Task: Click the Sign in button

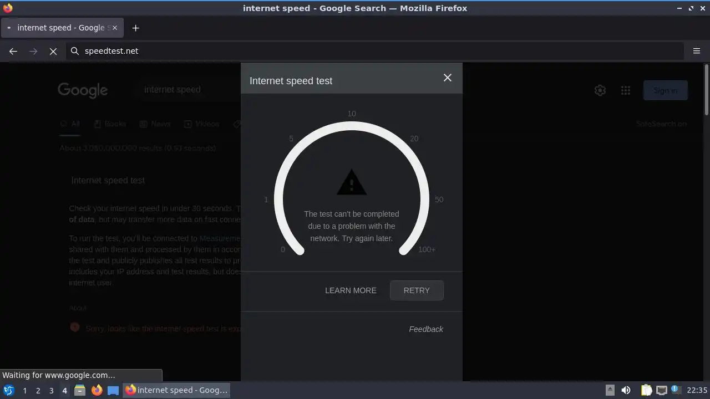Action: 665,90
